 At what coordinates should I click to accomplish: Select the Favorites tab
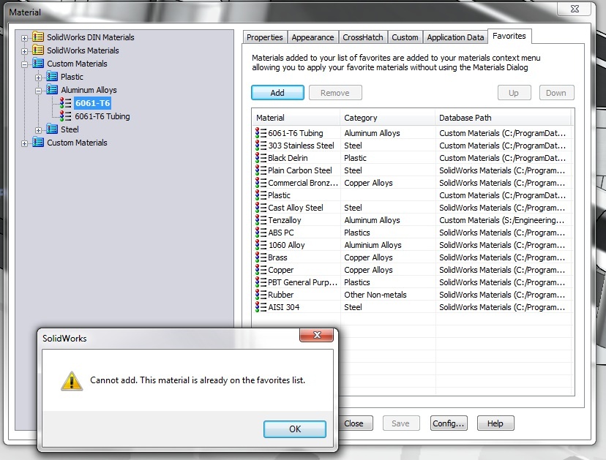(509, 37)
